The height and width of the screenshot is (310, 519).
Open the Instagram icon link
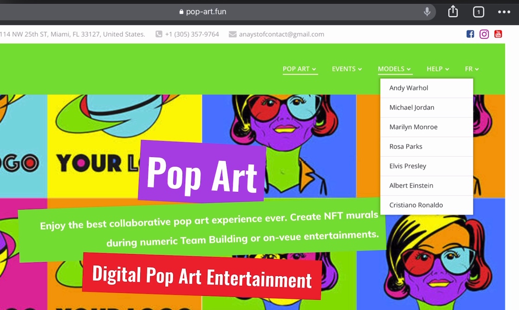484,34
